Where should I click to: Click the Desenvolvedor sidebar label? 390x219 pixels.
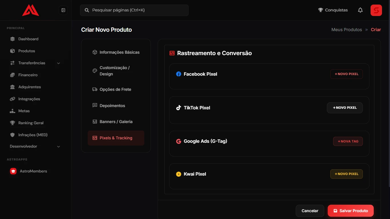[23, 146]
